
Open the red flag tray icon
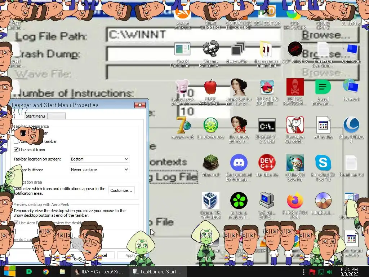tap(312, 272)
